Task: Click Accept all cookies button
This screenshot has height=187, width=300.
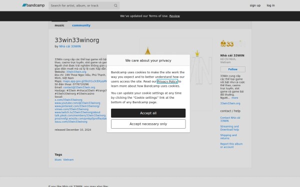Action: click(x=148, y=113)
